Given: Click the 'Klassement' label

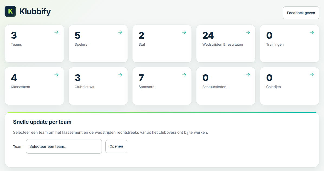Looking at the screenshot, I should coord(21,87).
